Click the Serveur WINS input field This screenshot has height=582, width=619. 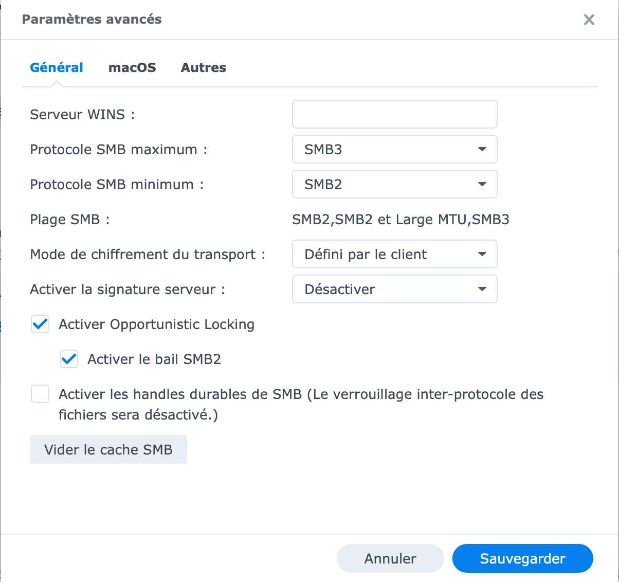(395, 114)
